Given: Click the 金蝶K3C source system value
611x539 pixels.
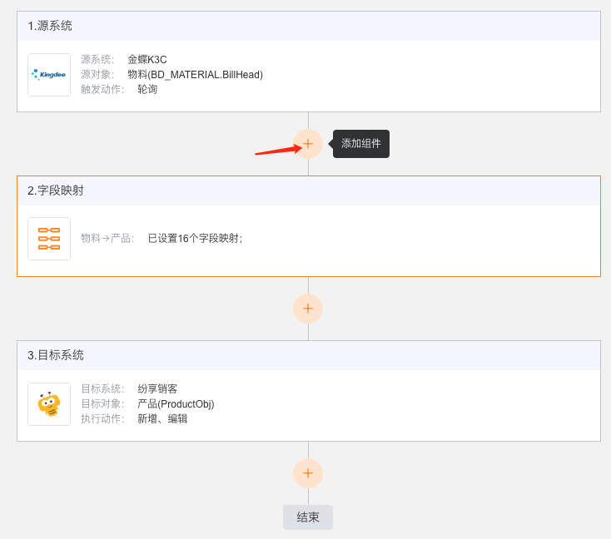Looking at the screenshot, I should [x=147, y=60].
